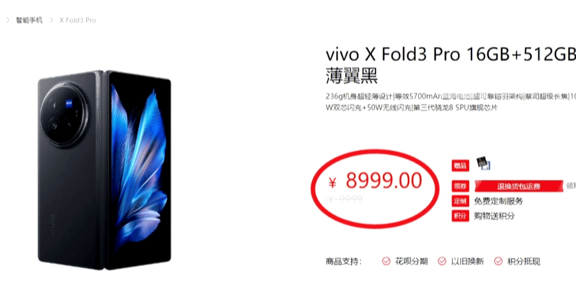Click the red 领券 tag
The height and width of the screenshot is (290, 576).
click(460, 186)
